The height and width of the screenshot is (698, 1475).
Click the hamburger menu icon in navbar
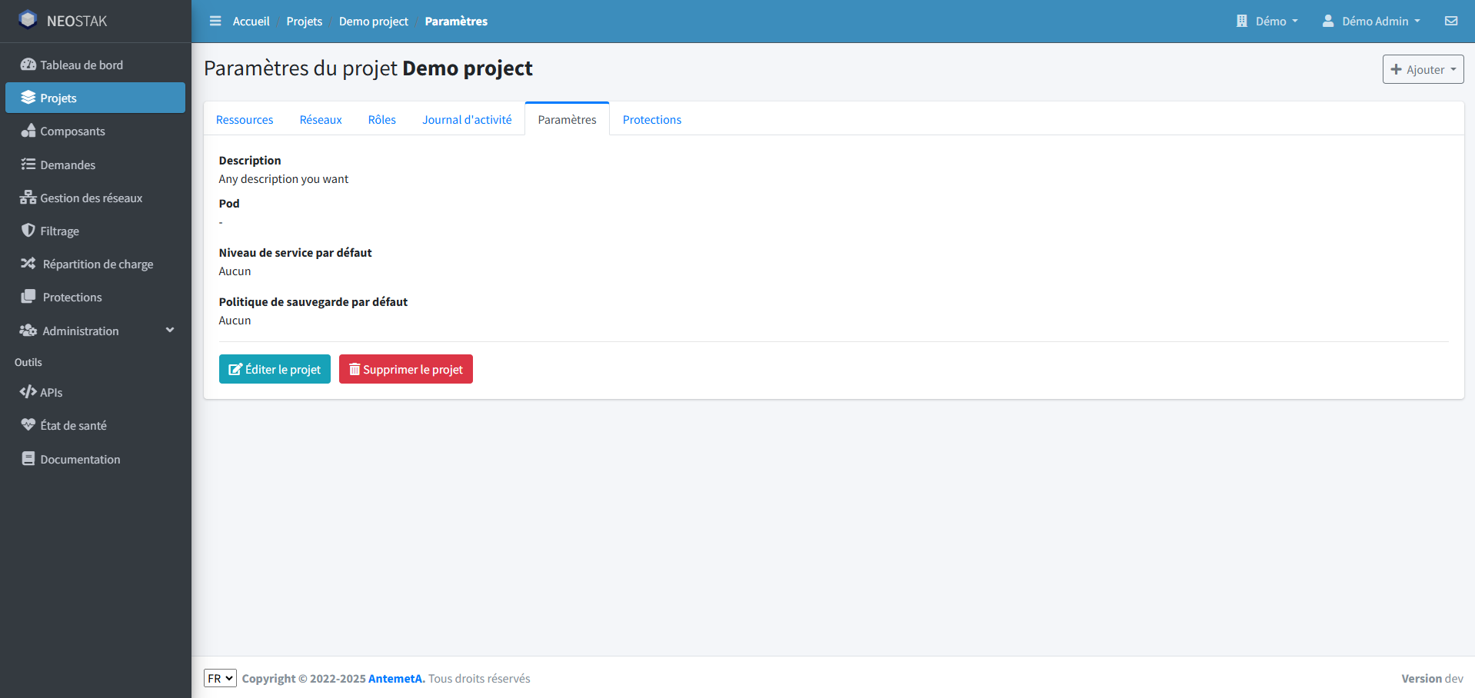pos(215,21)
